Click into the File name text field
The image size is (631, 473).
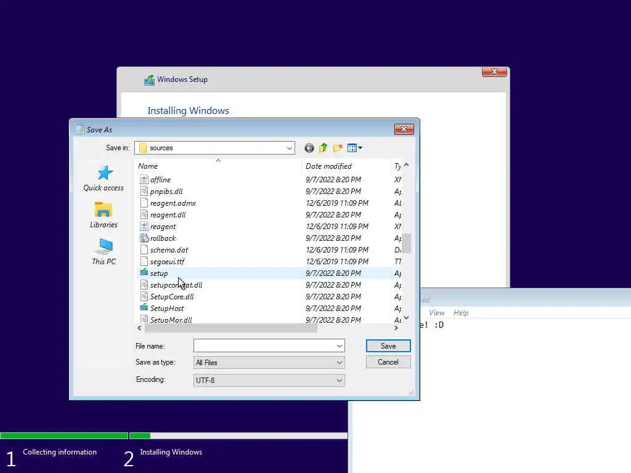[264, 346]
